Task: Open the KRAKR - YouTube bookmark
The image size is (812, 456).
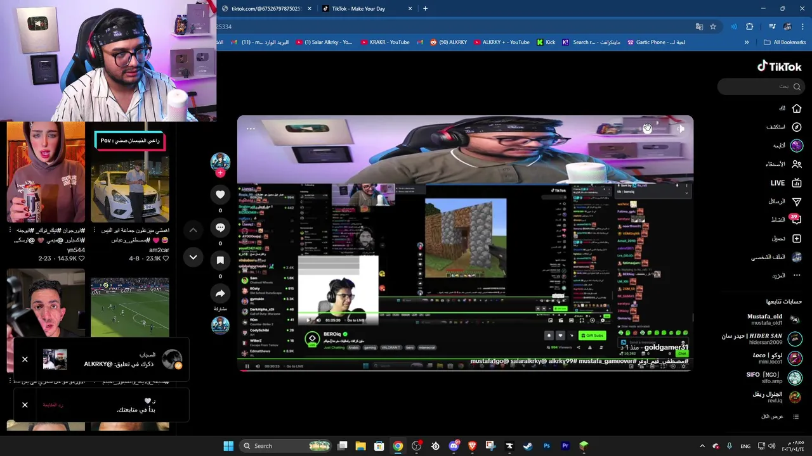Action: 385,42
